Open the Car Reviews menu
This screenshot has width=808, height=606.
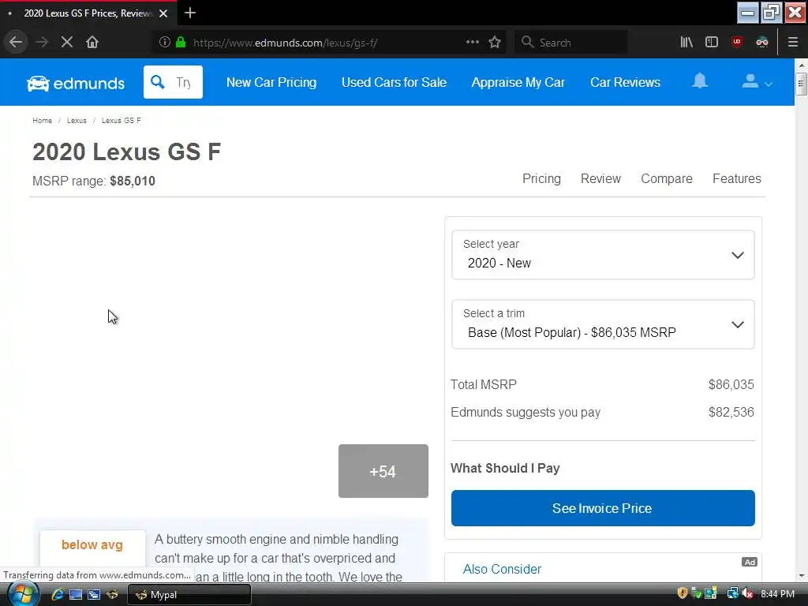point(625,82)
